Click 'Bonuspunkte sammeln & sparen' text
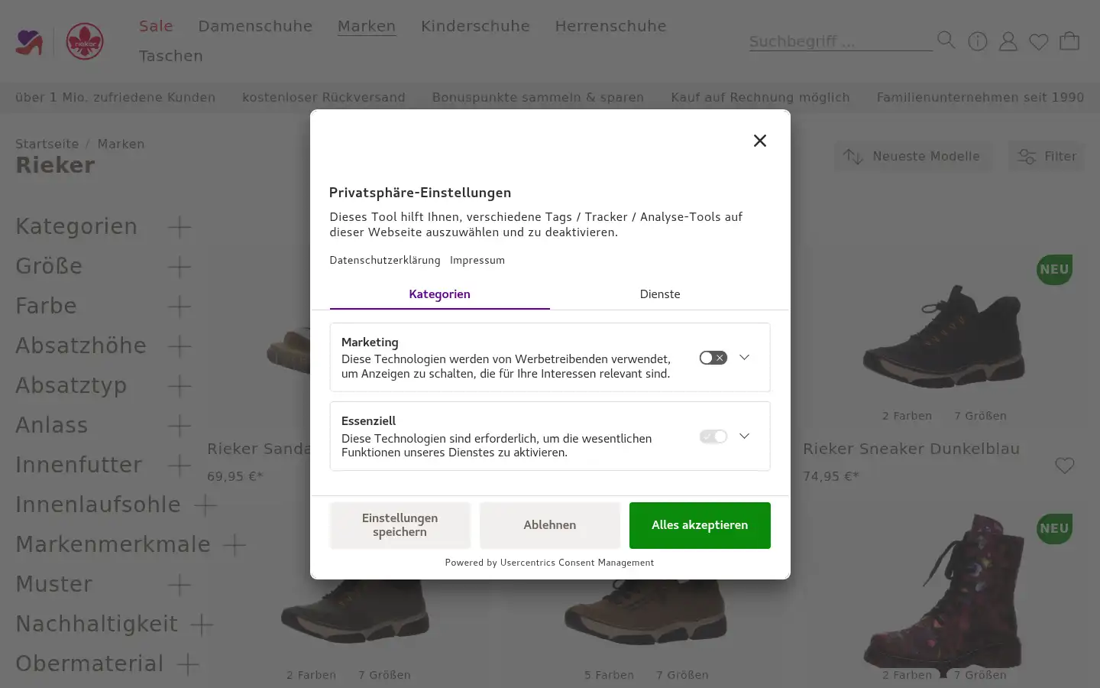1100x688 pixels. click(x=538, y=97)
